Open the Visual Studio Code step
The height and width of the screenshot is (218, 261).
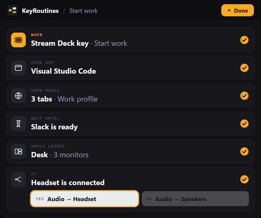(x=130, y=68)
